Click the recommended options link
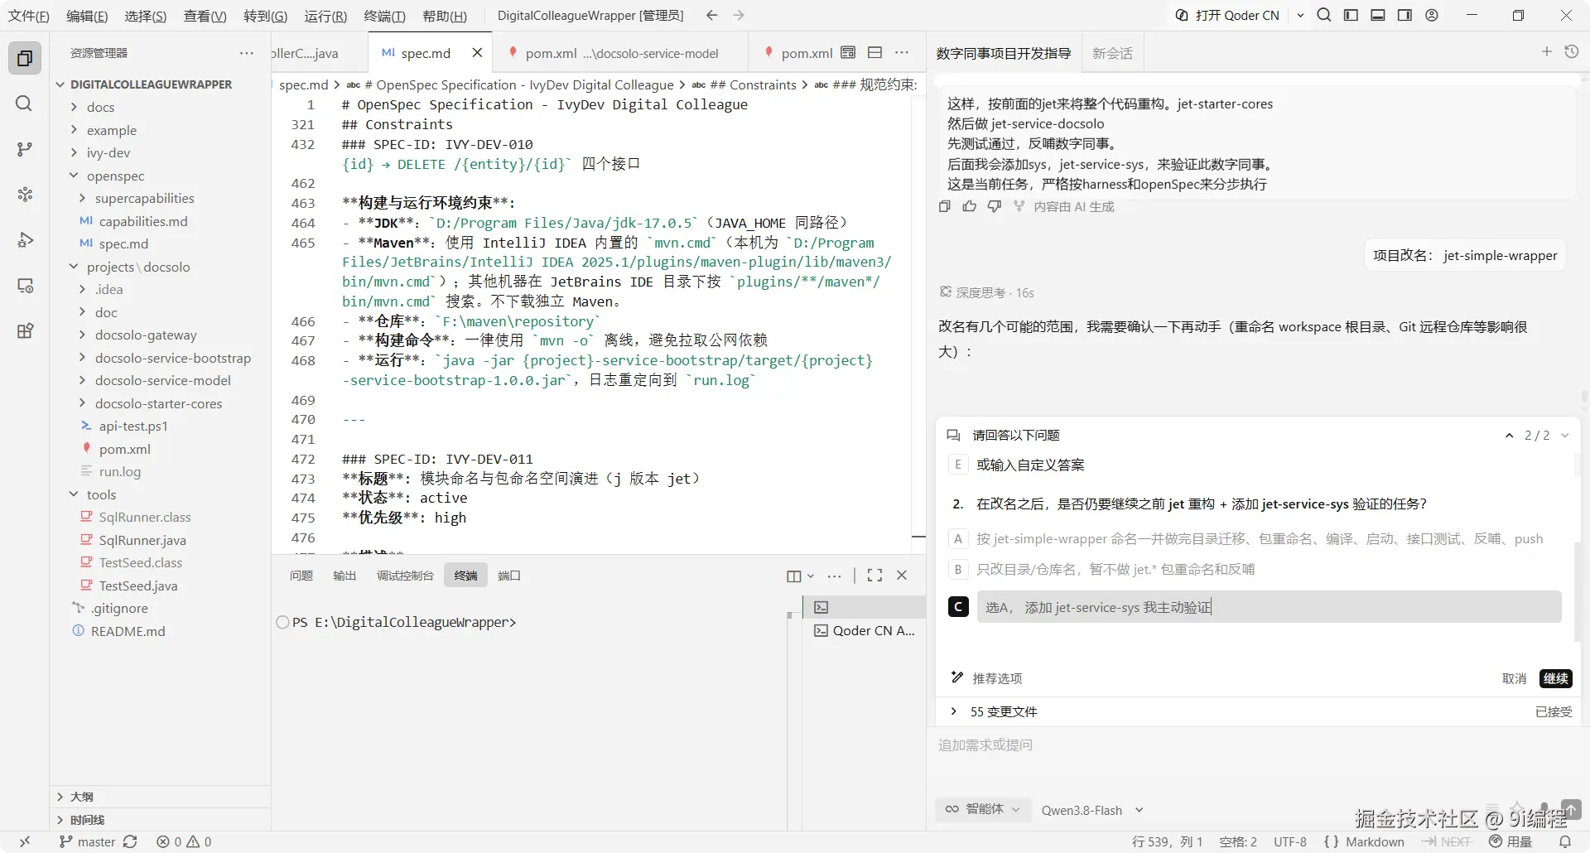Image resolution: width=1590 pixels, height=853 pixels. (997, 678)
